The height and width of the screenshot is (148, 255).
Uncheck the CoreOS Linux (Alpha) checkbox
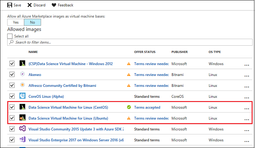coord(12,96)
